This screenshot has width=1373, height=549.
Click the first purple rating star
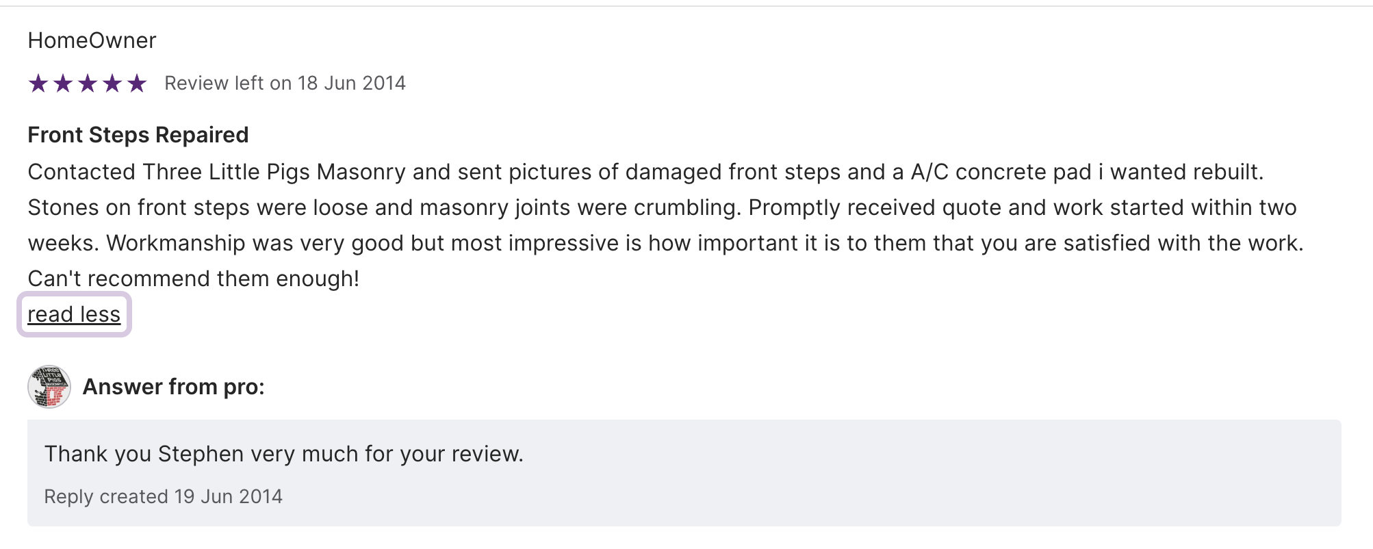coord(38,84)
